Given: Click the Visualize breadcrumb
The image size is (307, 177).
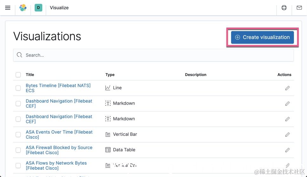Looking at the screenshot, I should point(59,8).
